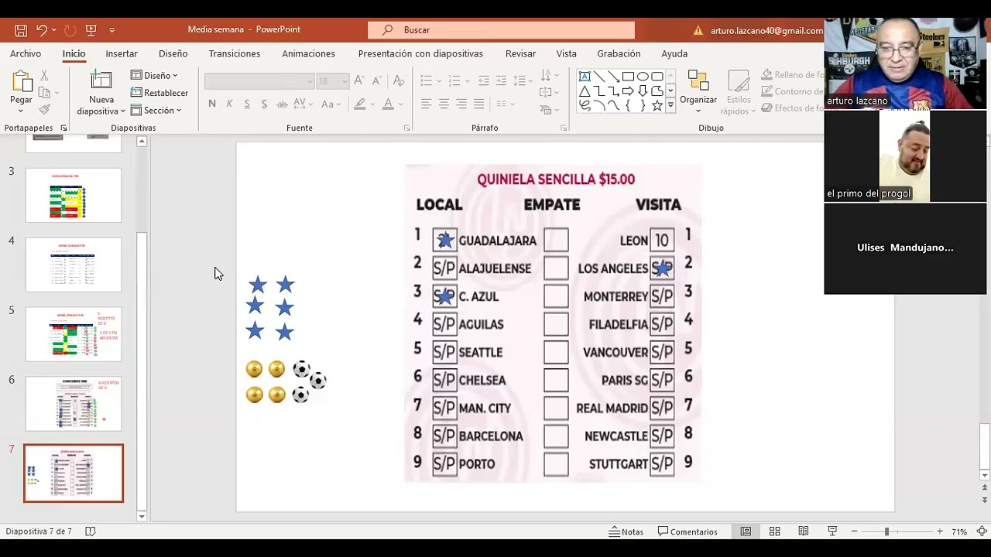
Task: Copy format with the Format Painter brush
Action: point(44,110)
